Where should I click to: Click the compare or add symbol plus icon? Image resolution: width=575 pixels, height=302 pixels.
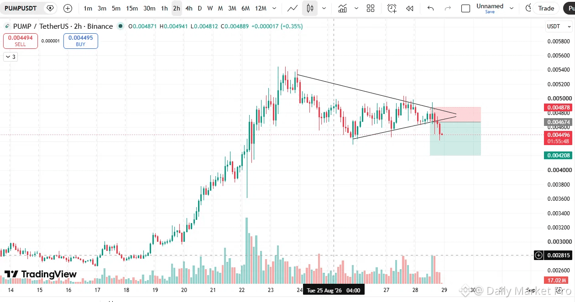pyautogui.click(x=68, y=8)
